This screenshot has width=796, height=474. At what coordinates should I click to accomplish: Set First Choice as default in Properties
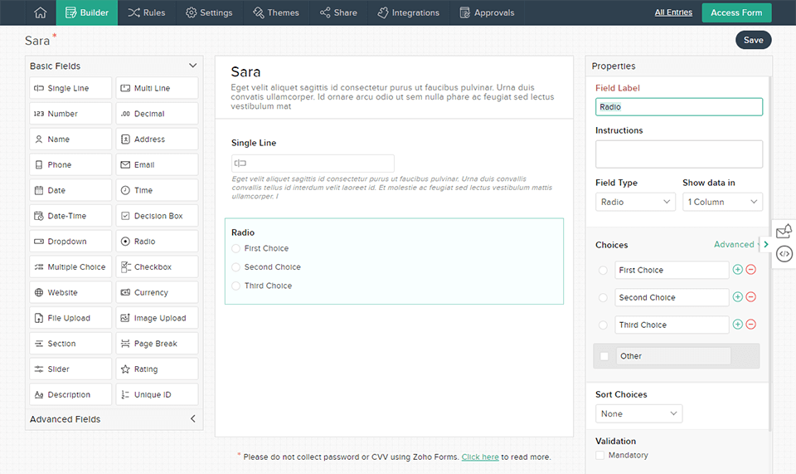point(603,271)
